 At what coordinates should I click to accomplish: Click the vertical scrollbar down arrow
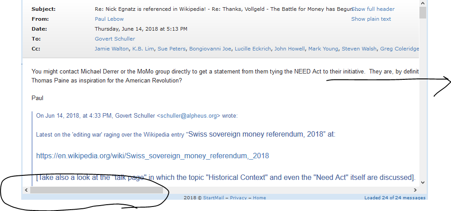coord(423,183)
